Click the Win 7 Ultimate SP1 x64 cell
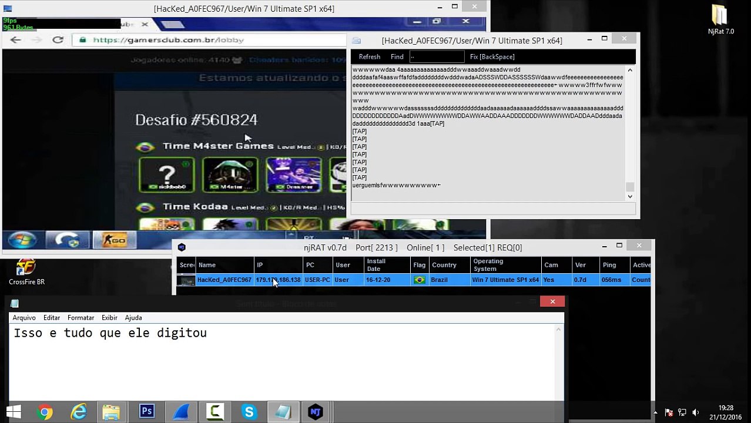Image resolution: width=751 pixels, height=423 pixels. coord(505,280)
